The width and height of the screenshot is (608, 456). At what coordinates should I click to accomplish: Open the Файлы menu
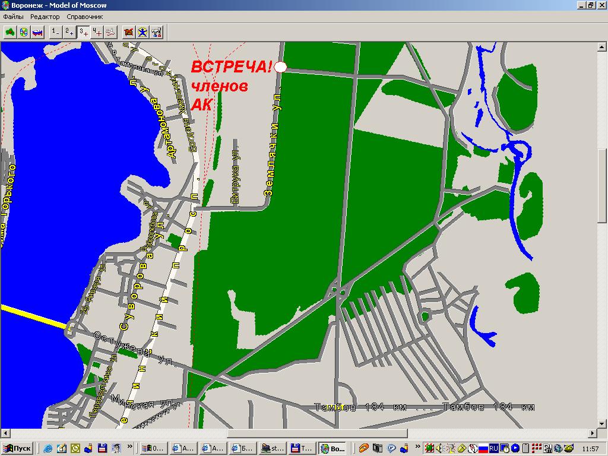[13, 17]
